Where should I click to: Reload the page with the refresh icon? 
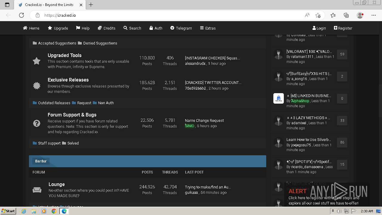[x=21, y=15]
